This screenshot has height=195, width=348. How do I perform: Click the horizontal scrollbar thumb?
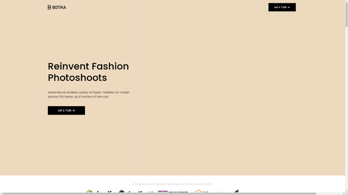click(x=159, y=194)
